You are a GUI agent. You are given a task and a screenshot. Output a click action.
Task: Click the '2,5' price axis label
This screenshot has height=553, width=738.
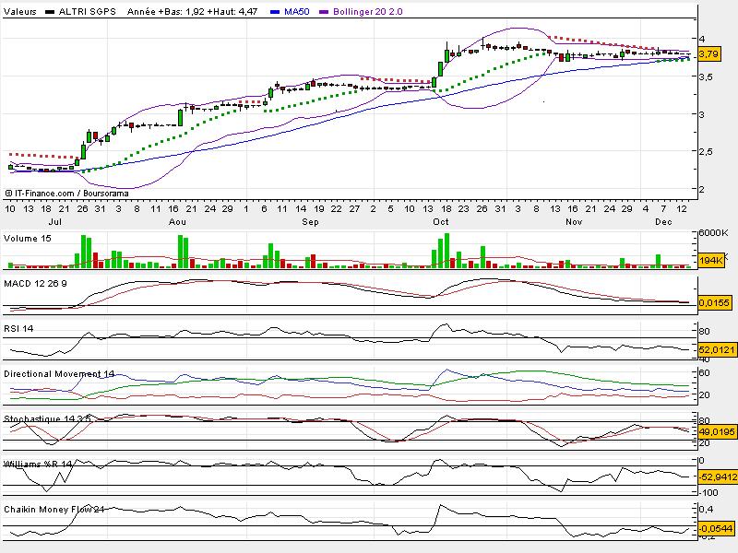(706, 152)
